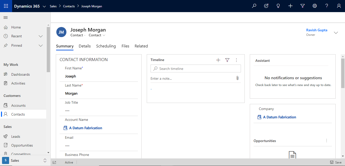Open the Related tab
The height and width of the screenshot is (166, 345).
tap(141, 46)
